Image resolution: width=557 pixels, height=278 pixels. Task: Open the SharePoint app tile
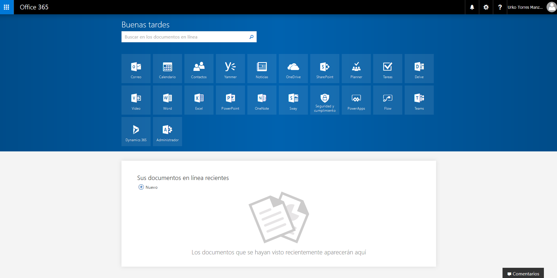[325, 69]
